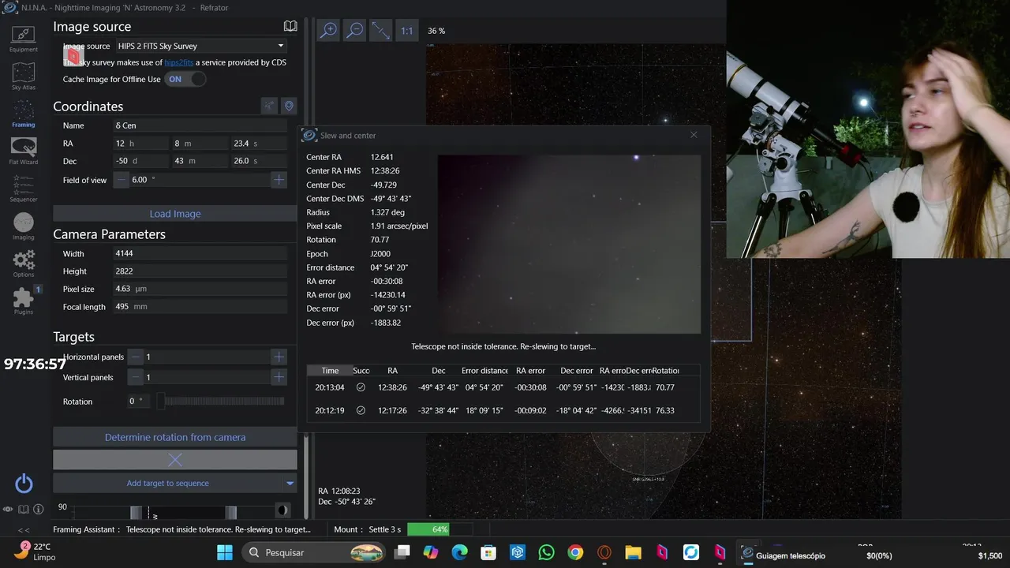Viewport: 1010px width, 568px height.
Task: Increase the Field of view value
Action: (279, 180)
